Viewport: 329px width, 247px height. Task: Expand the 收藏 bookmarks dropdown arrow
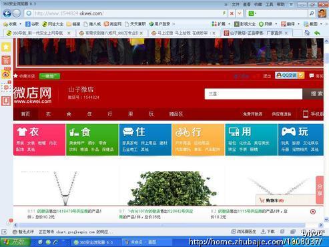[x=20, y=24]
